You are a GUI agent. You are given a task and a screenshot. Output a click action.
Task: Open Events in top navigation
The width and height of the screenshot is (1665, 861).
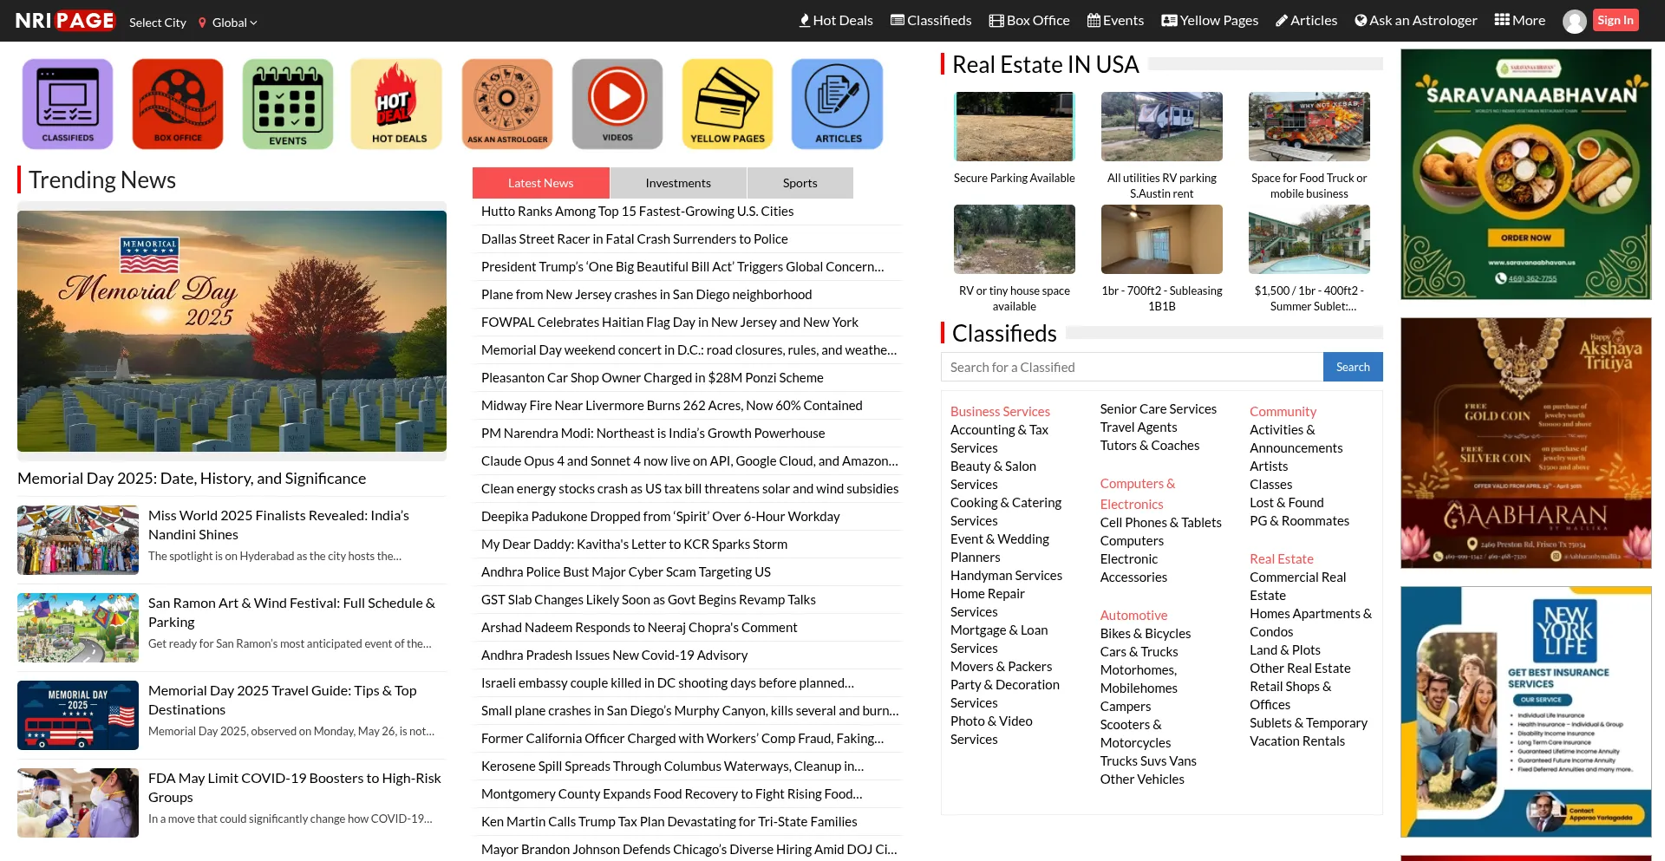tap(1115, 21)
